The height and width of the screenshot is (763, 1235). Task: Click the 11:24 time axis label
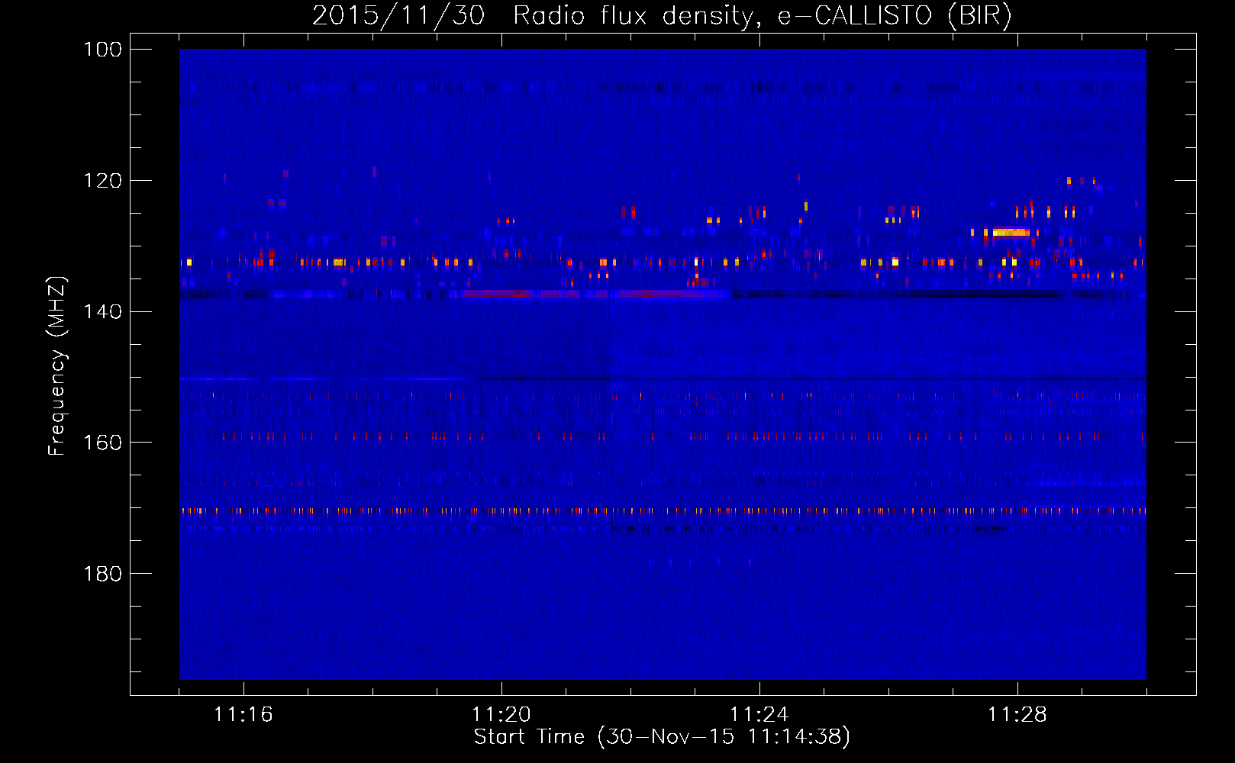pyautogui.click(x=759, y=714)
